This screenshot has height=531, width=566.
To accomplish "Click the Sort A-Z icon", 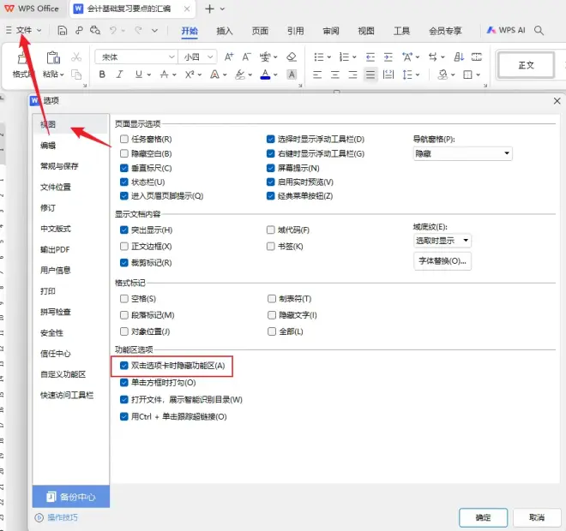I will pyautogui.click(x=459, y=57).
